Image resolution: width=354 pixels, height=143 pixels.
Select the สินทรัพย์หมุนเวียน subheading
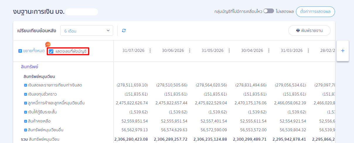39,77
